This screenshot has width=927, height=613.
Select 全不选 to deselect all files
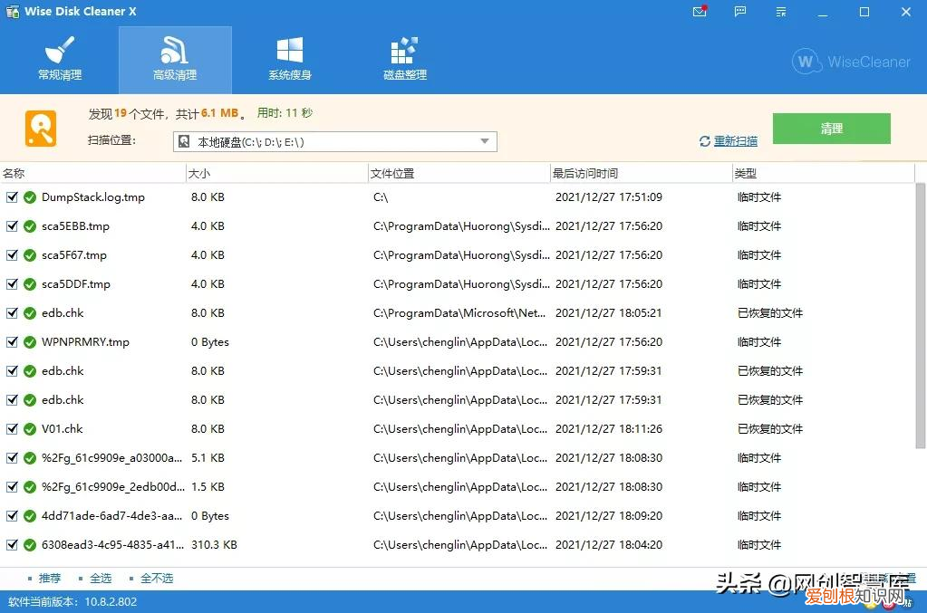(155, 578)
